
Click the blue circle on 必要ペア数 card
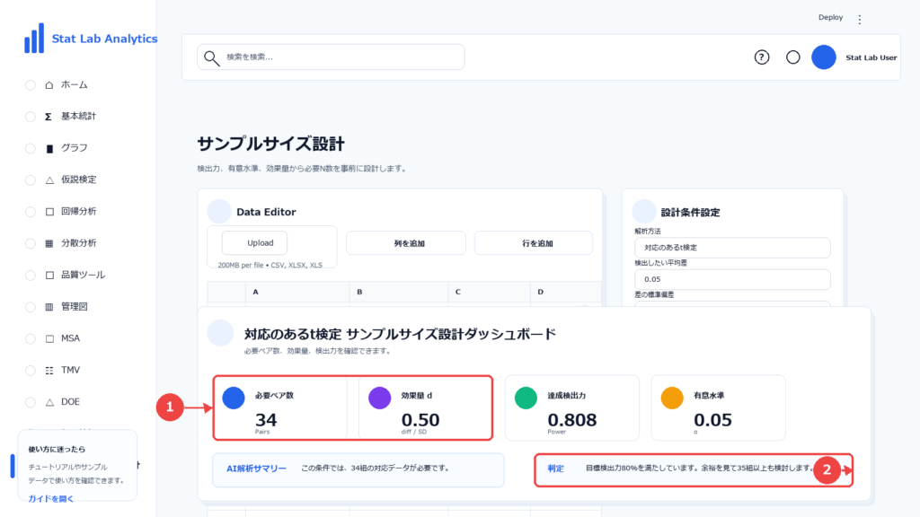pyautogui.click(x=234, y=398)
